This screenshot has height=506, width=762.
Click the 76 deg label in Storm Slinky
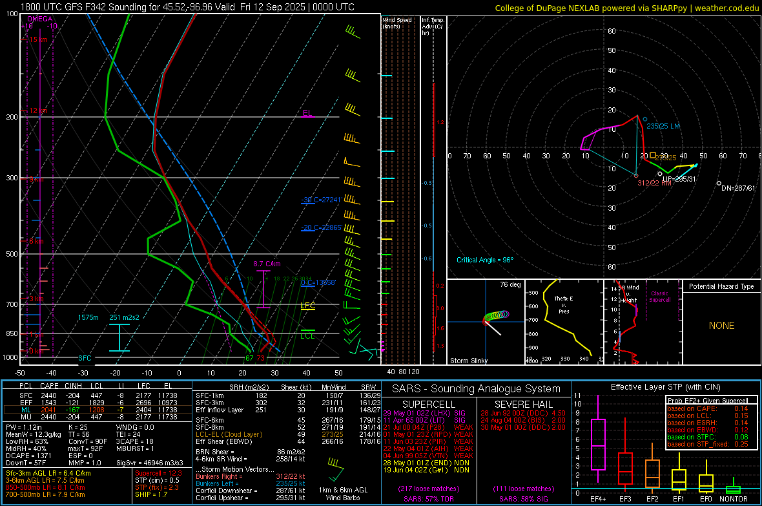tap(510, 284)
